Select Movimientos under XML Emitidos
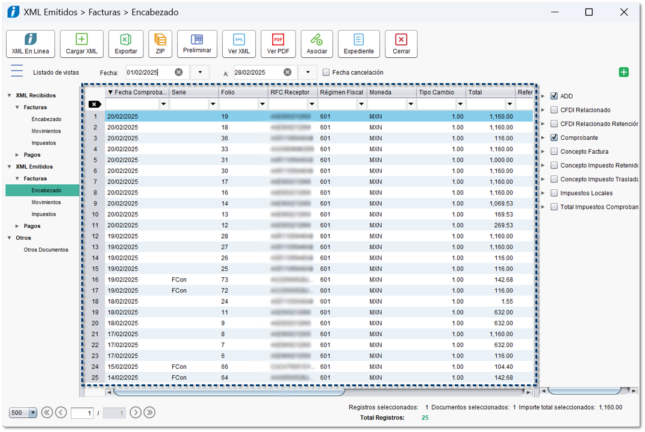The height and width of the screenshot is (432, 645). click(46, 202)
